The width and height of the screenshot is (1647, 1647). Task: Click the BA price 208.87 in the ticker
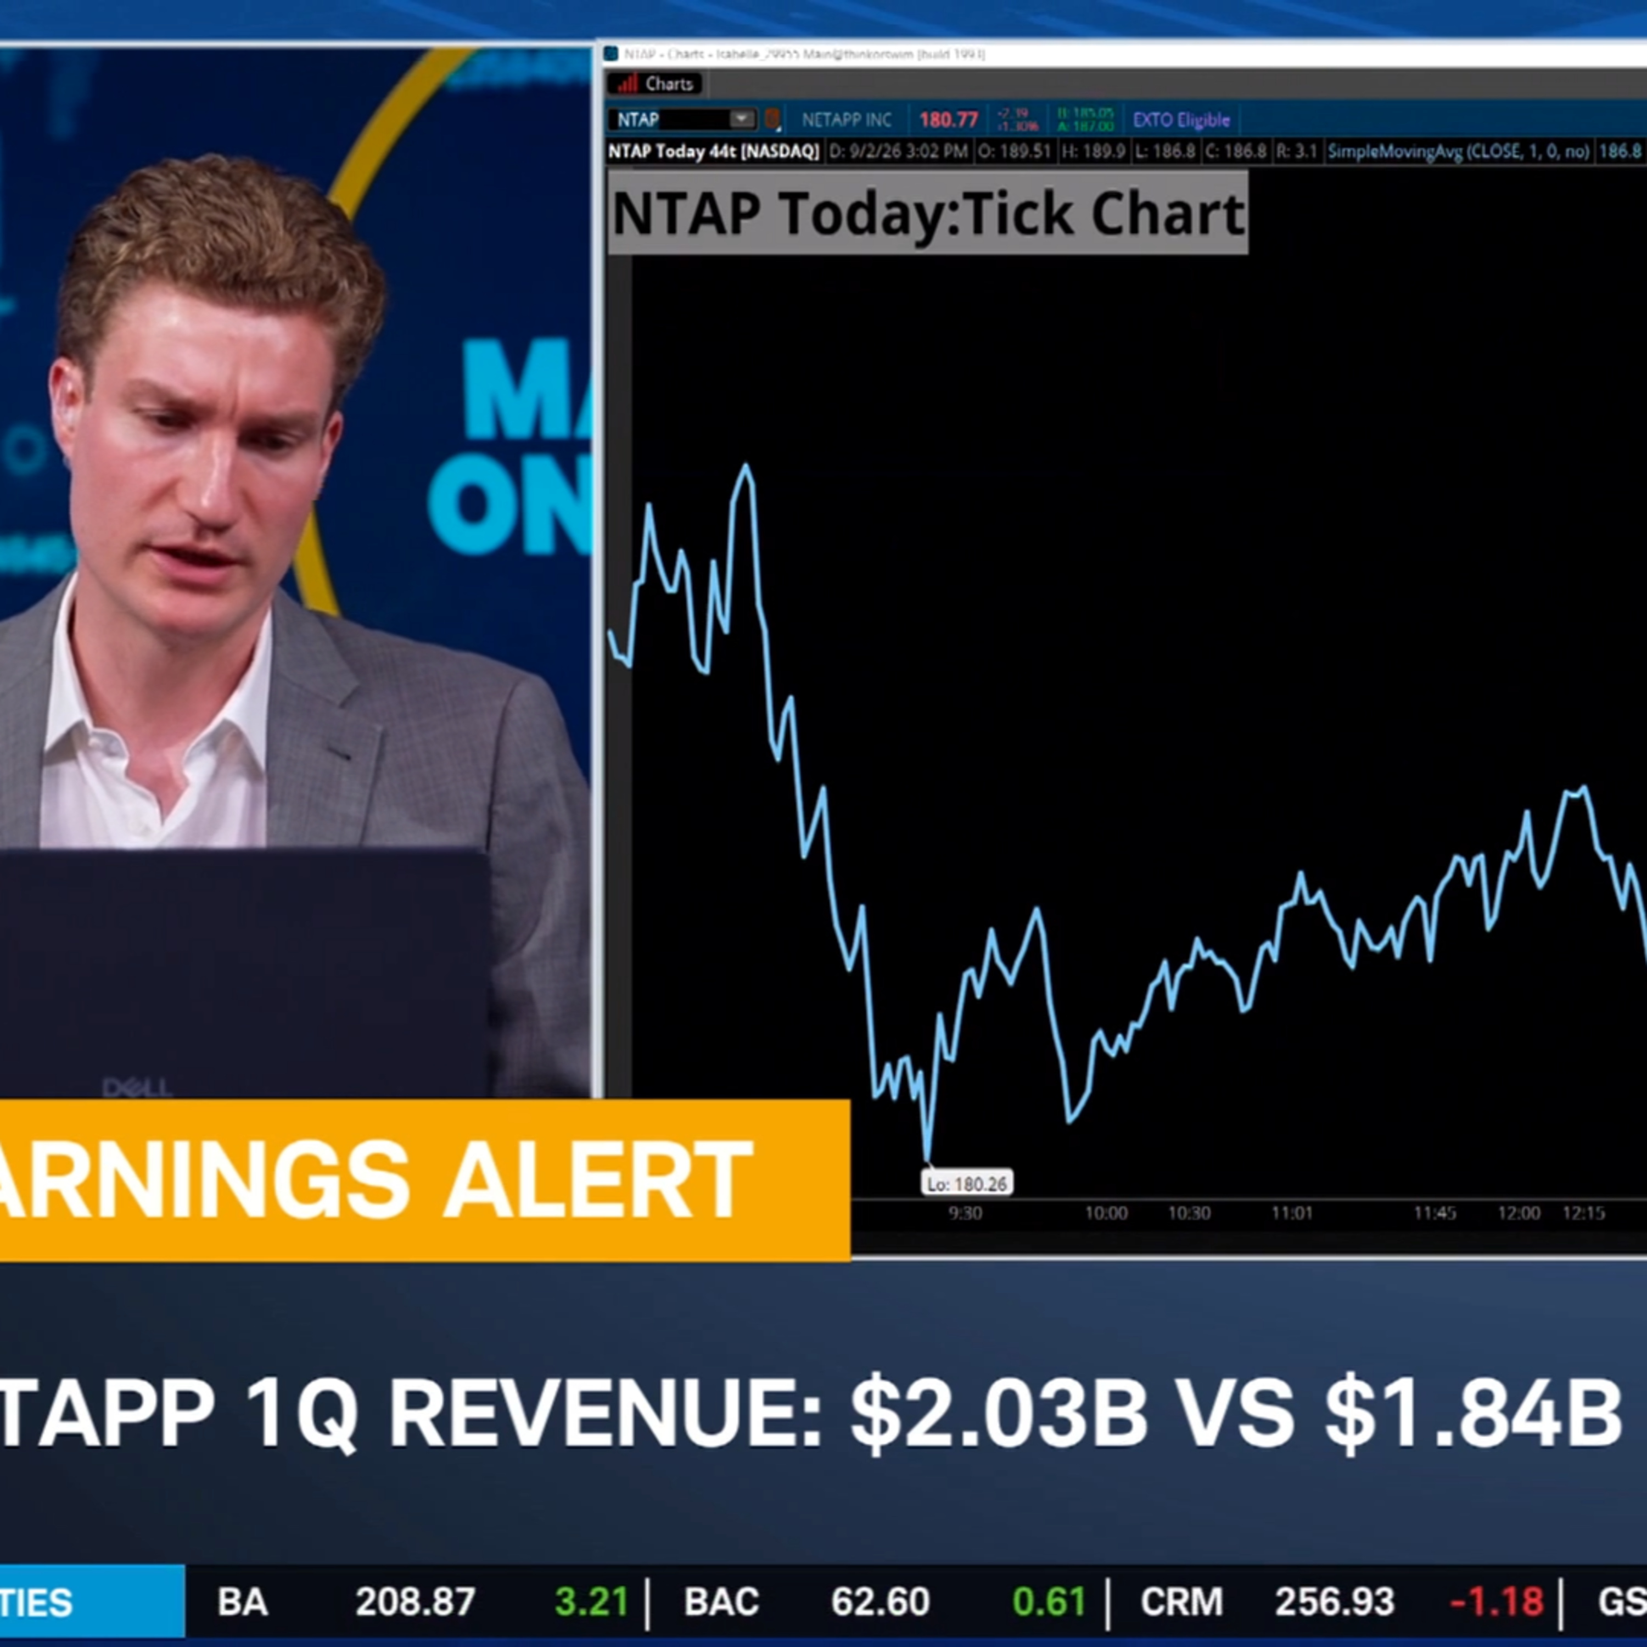point(415,1603)
